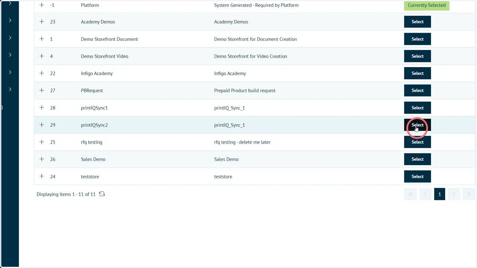Click 'Demo Storefront for Document Creation' description

point(256,39)
